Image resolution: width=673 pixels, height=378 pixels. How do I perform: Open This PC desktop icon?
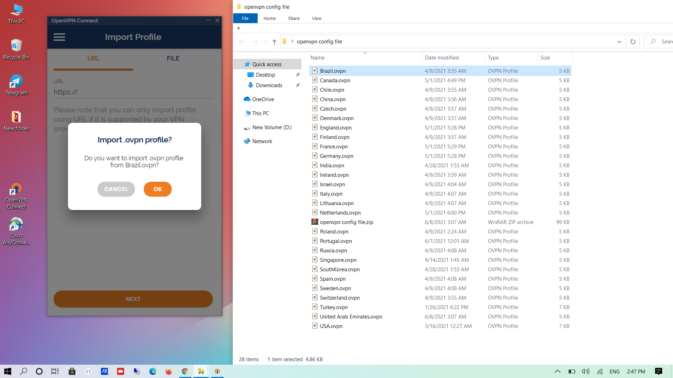click(x=16, y=14)
